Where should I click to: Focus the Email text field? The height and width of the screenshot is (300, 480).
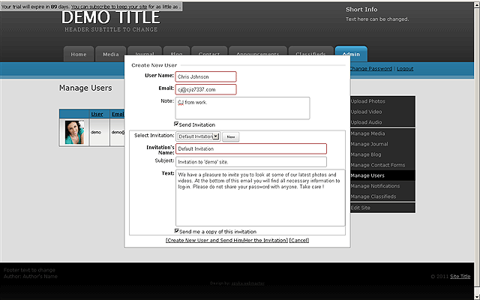click(205, 90)
